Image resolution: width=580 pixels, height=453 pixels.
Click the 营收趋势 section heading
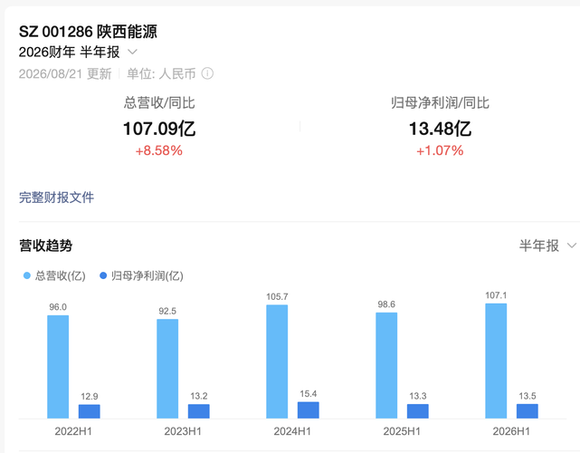point(46,246)
